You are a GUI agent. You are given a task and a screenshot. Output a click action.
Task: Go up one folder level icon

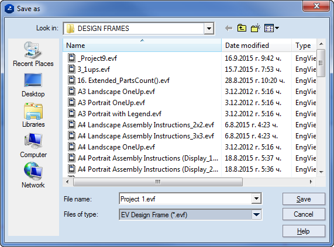point(242,28)
